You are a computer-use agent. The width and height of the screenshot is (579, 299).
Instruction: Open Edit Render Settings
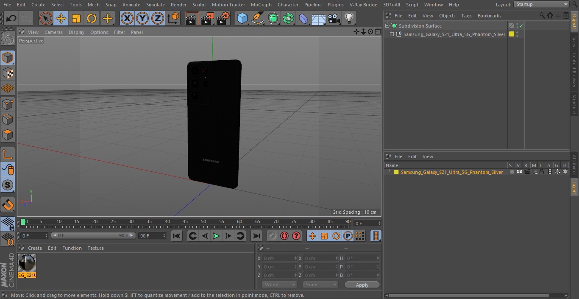223,18
